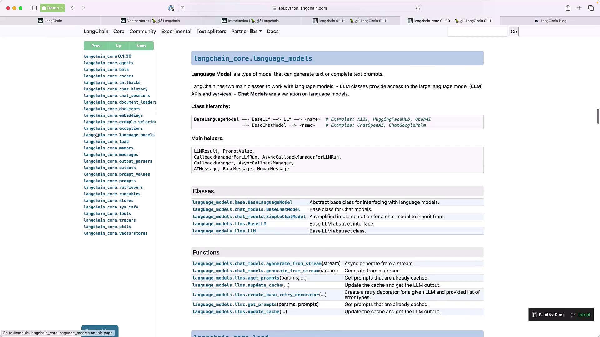
Task: Open the language_models.llms.BaseLLM link
Action: coord(229,224)
